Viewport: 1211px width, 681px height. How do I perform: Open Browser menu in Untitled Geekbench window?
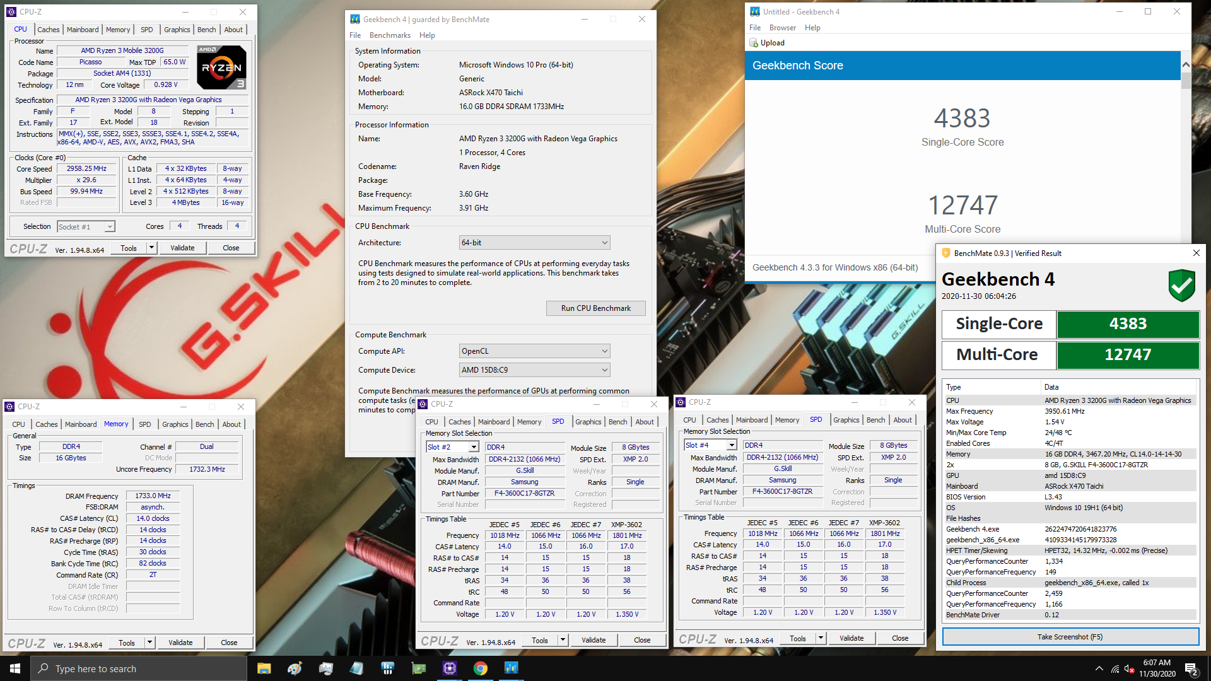[782, 28]
